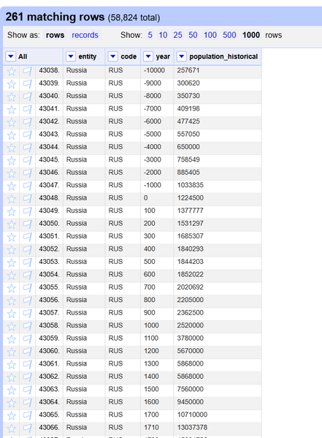This screenshot has width=322, height=438.
Task: Show 5 rows per page
Action: [x=150, y=35]
